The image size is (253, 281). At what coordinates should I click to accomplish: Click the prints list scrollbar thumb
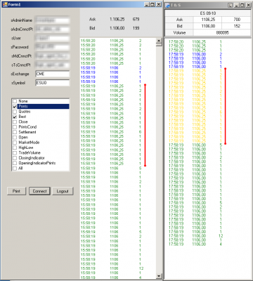[159, 45]
